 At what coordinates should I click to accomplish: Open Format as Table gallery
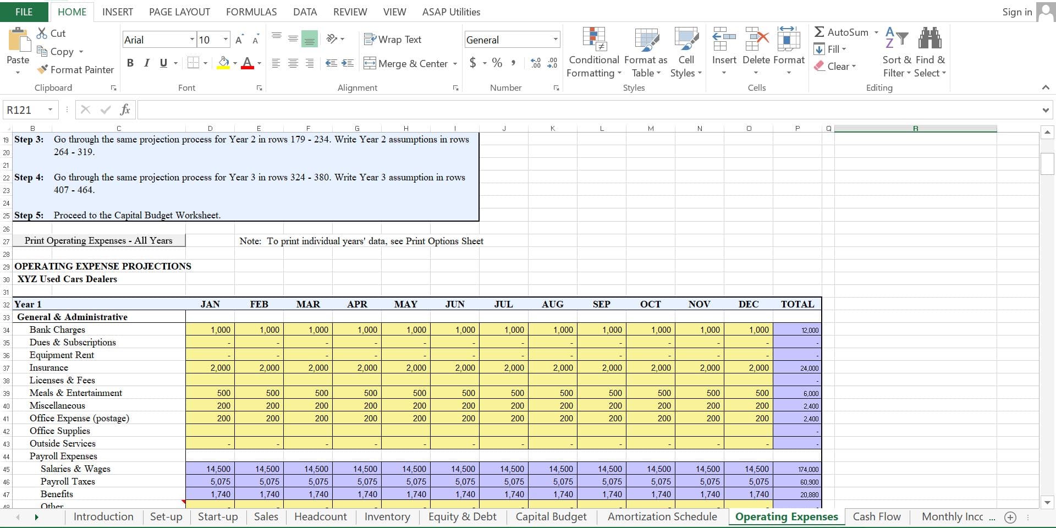click(646, 52)
